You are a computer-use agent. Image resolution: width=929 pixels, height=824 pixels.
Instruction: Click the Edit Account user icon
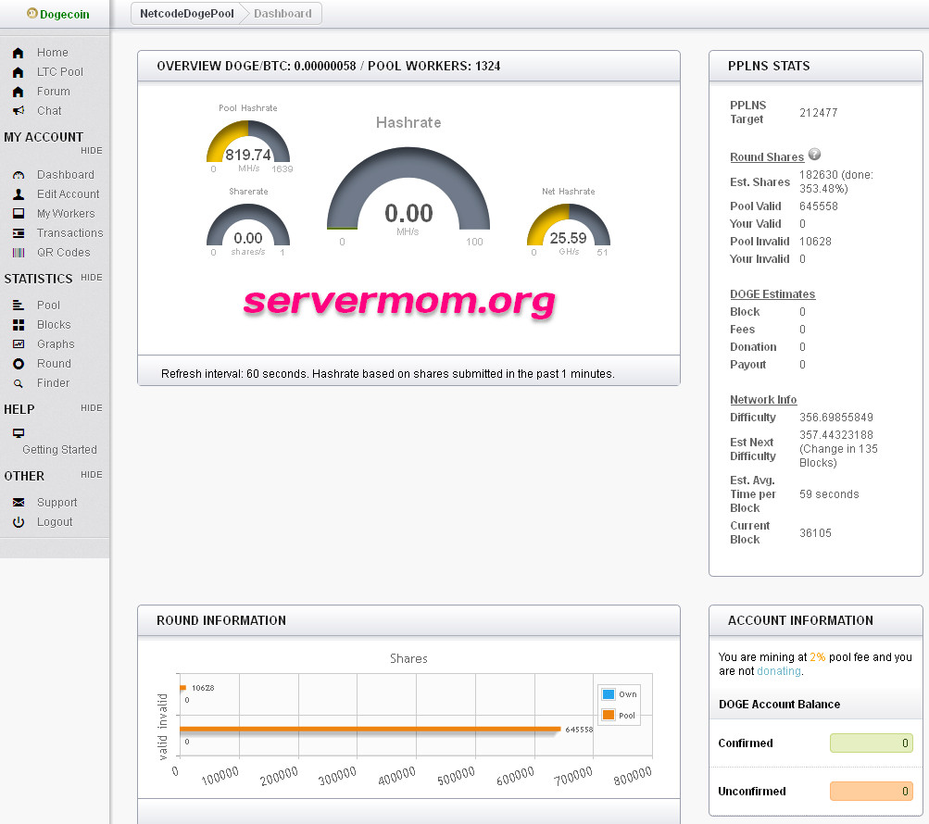click(x=19, y=194)
